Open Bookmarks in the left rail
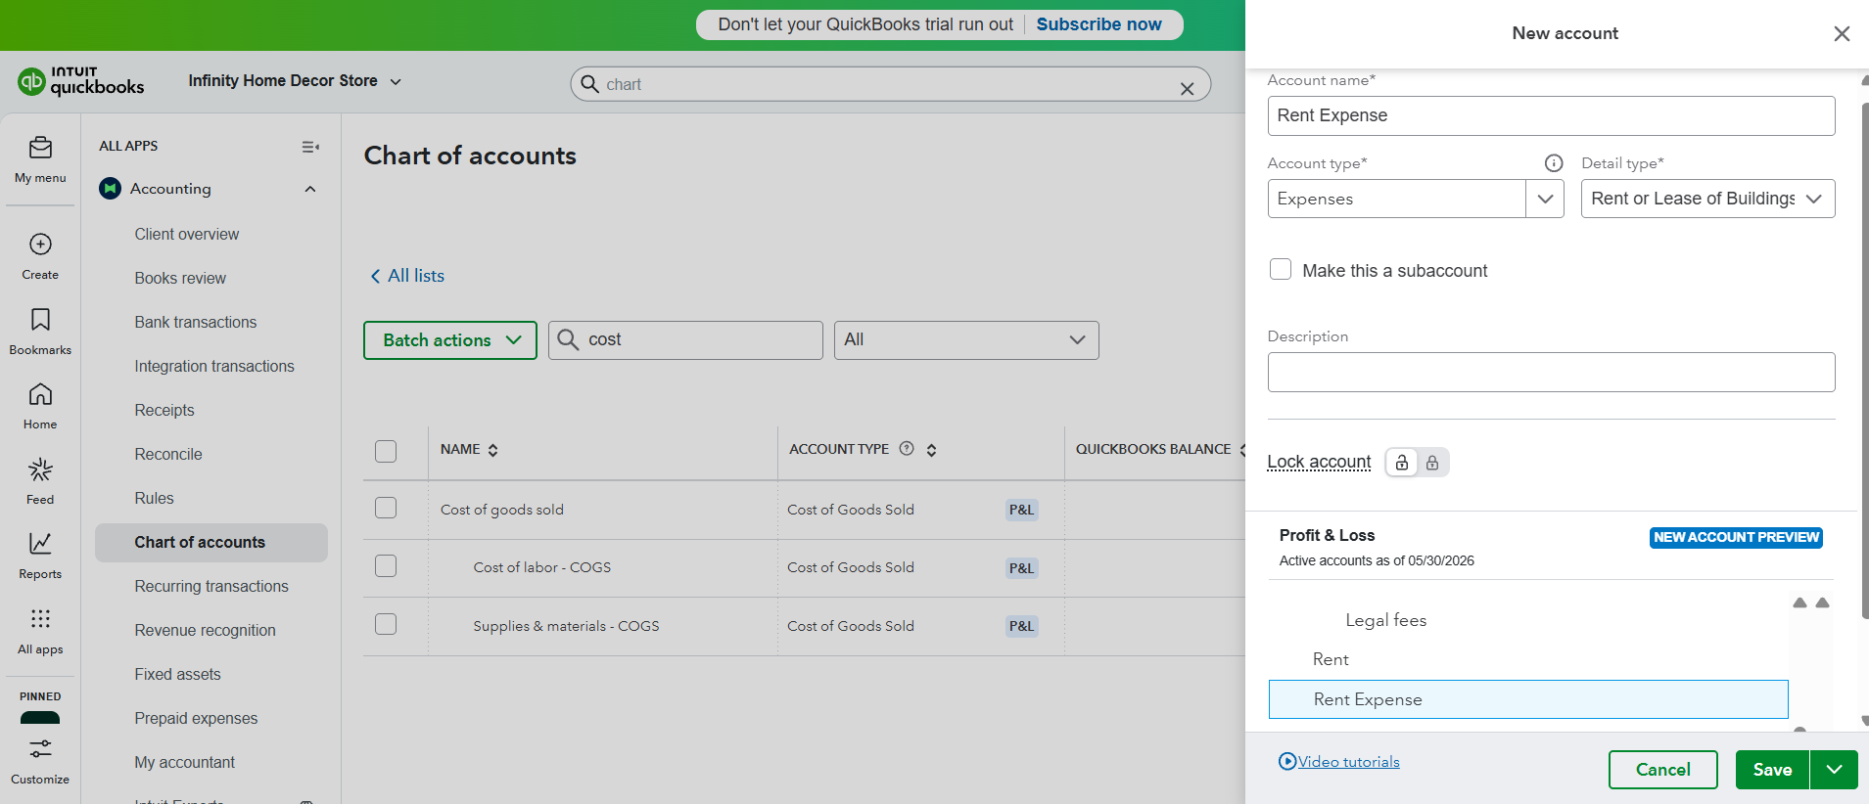The height and width of the screenshot is (804, 1869). [40, 320]
